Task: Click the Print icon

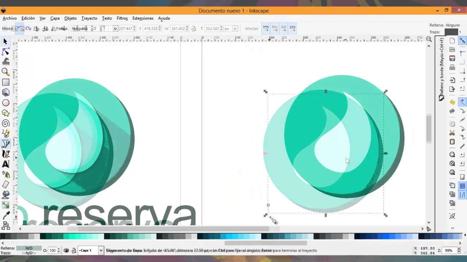Action: coord(452,67)
